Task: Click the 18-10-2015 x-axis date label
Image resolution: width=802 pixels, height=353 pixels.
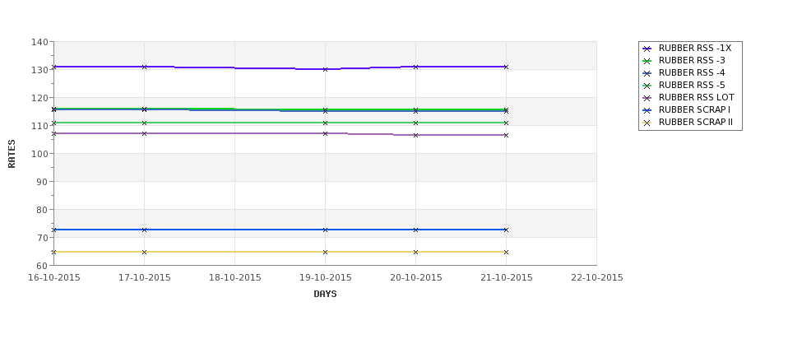Action: (x=234, y=278)
